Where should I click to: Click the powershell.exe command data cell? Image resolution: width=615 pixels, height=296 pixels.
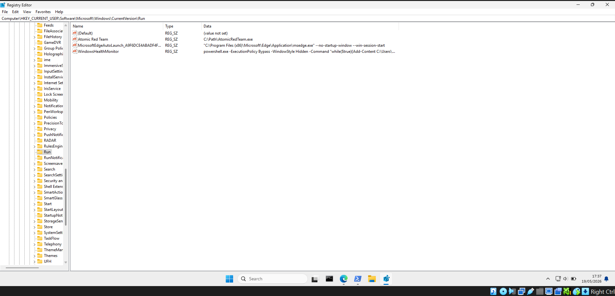click(299, 52)
